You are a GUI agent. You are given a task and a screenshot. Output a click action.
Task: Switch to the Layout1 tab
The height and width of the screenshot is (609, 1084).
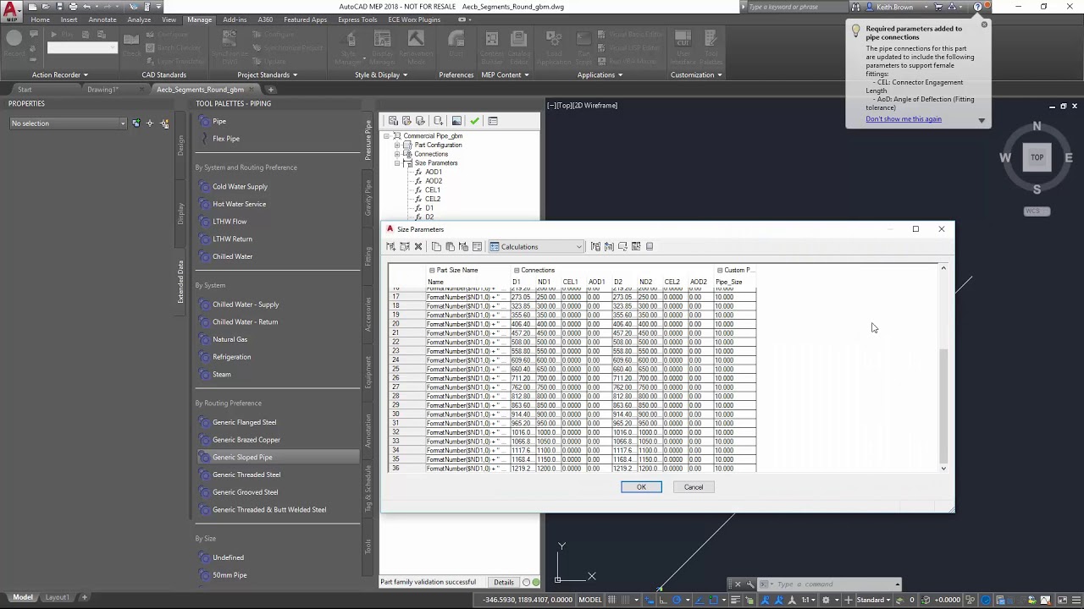pos(58,597)
